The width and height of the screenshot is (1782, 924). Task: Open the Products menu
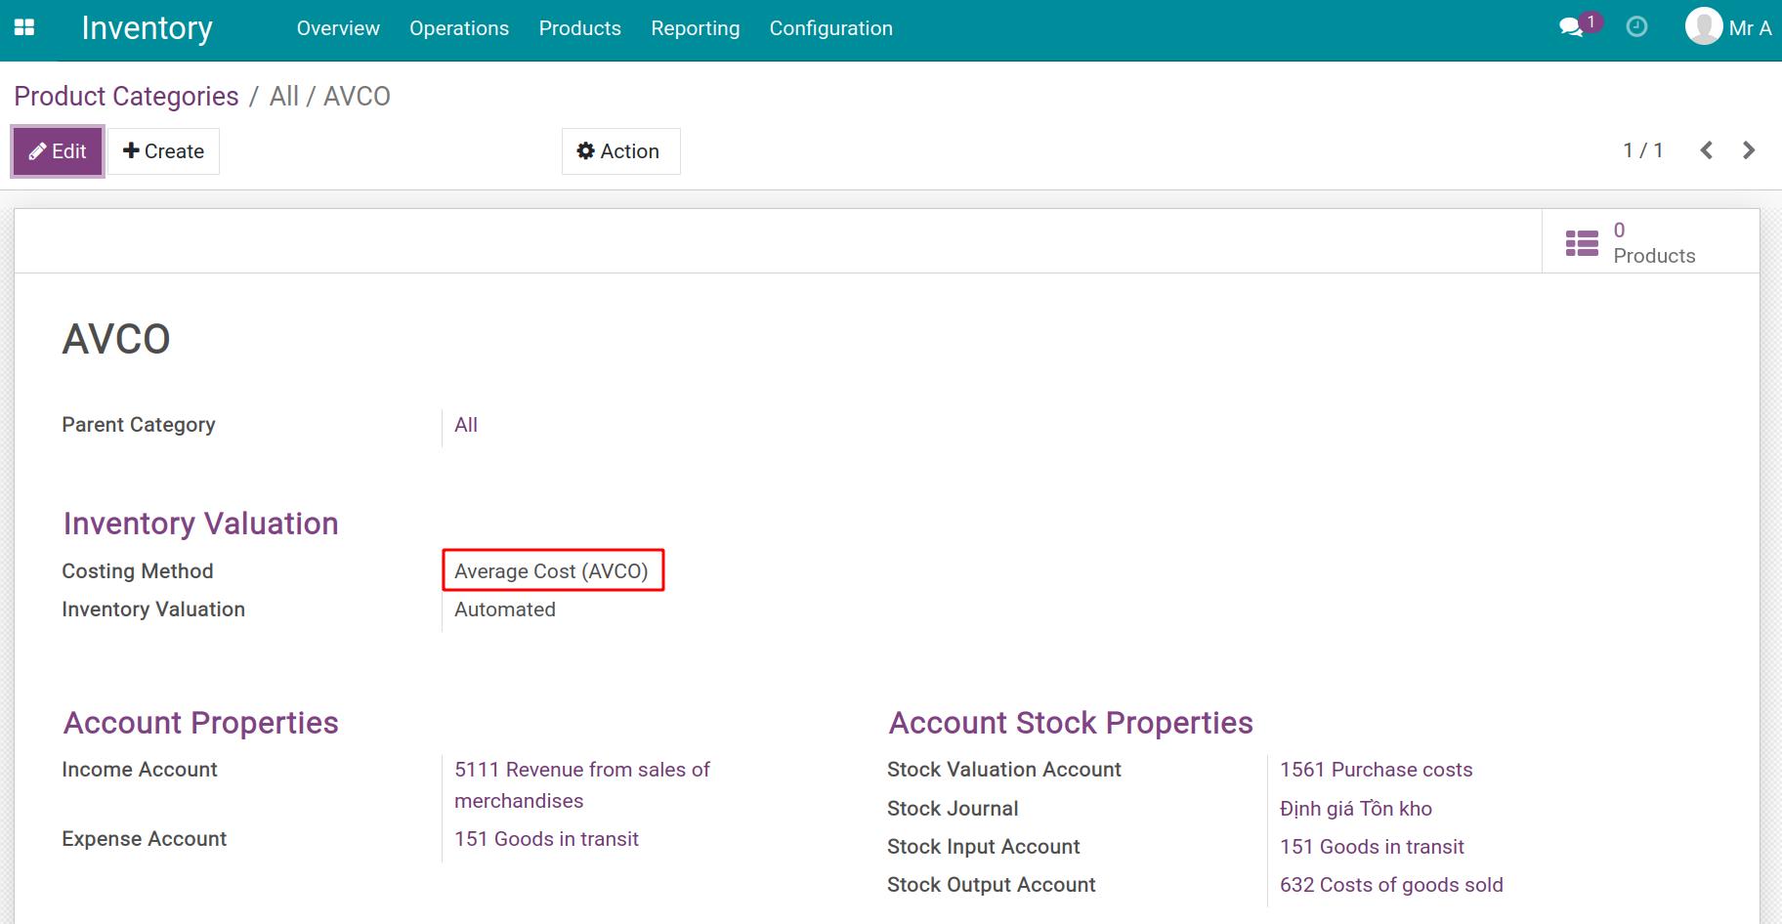(x=580, y=28)
